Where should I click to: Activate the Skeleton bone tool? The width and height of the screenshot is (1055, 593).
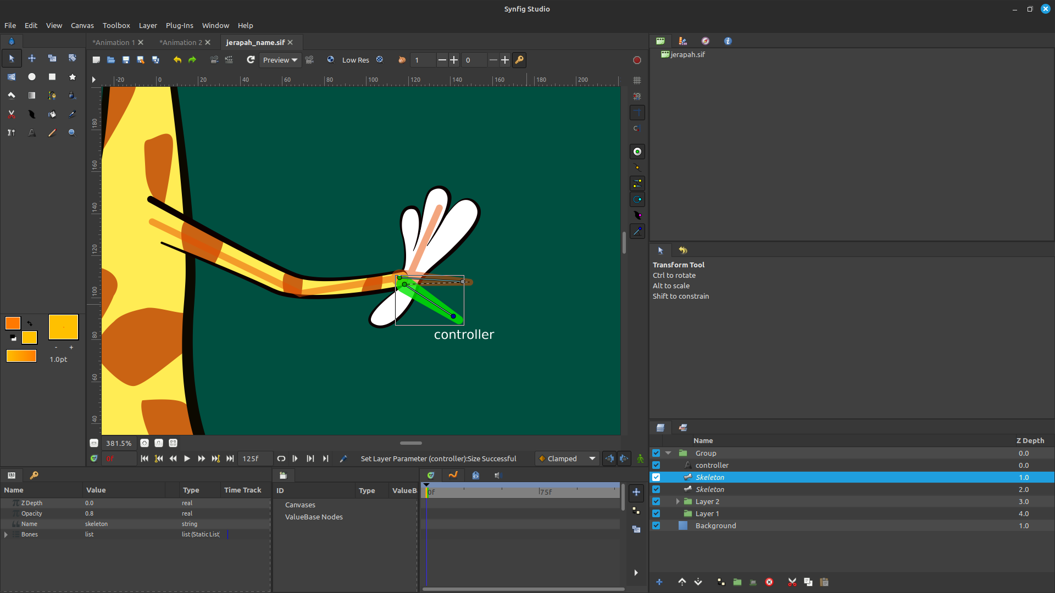tap(12, 133)
